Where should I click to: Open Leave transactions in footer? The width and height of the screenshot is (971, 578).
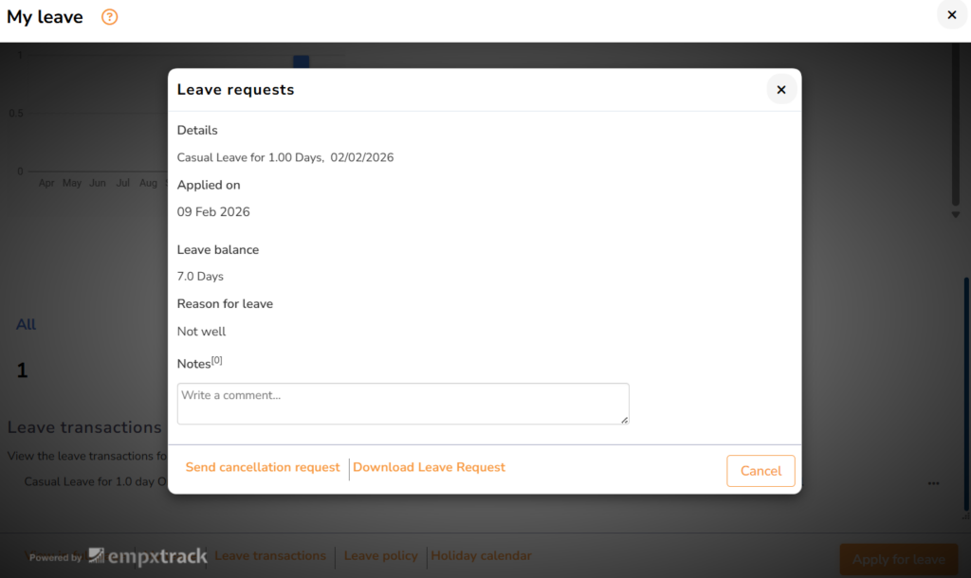(270, 556)
